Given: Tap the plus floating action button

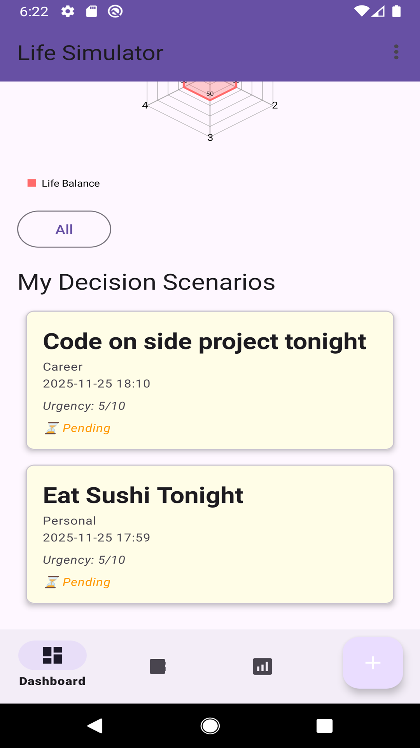Looking at the screenshot, I should click(x=373, y=663).
